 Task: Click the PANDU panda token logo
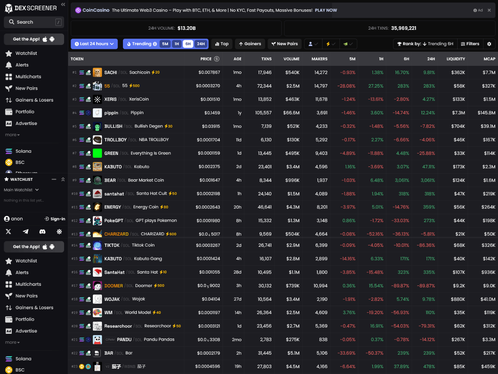(97, 340)
